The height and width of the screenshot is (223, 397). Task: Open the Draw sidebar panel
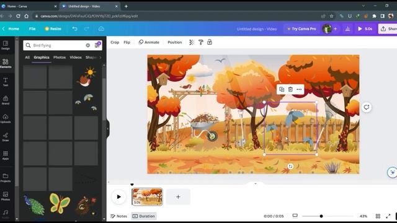click(6, 137)
